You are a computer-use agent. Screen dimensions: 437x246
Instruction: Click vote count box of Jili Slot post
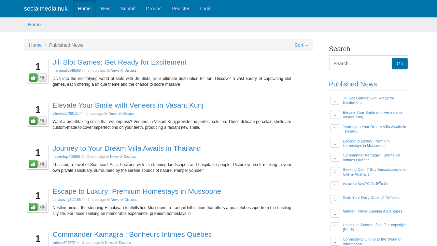tap(38, 67)
